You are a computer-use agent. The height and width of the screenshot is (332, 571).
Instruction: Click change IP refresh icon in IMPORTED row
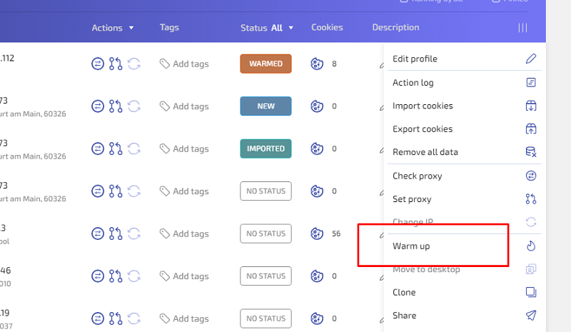coord(134,149)
